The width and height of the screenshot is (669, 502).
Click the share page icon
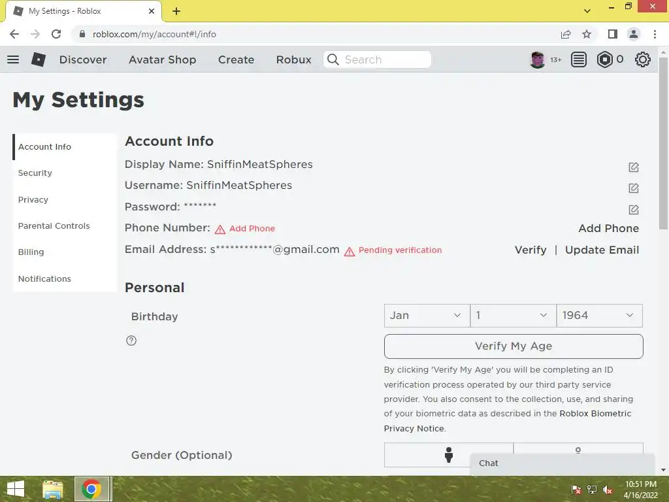click(566, 34)
